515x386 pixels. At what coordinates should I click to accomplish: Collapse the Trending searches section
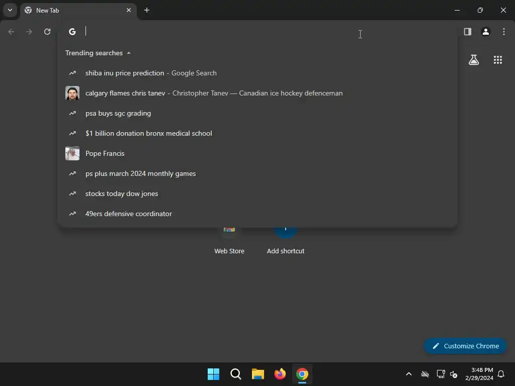[98, 53]
